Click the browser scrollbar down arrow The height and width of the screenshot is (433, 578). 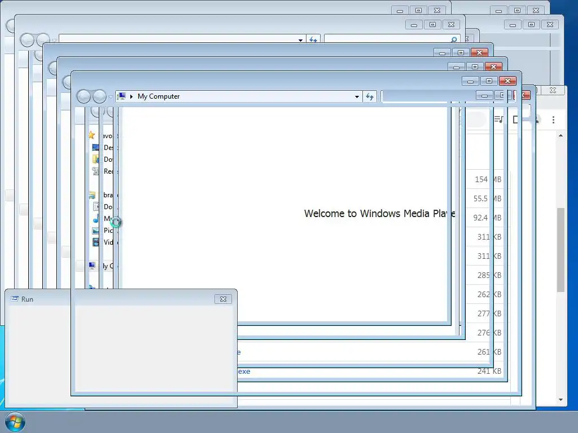[561, 400]
